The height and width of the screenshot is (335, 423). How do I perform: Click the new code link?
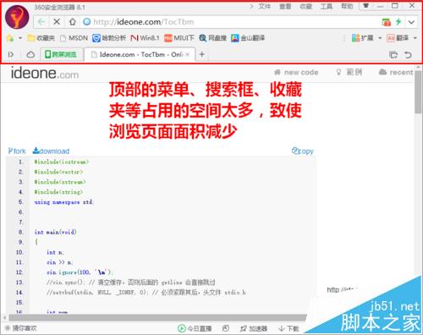(296, 73)
